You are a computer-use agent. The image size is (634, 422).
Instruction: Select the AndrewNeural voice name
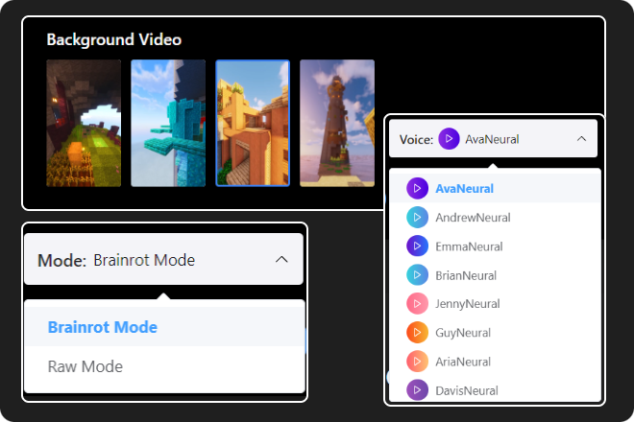point(473,218)
